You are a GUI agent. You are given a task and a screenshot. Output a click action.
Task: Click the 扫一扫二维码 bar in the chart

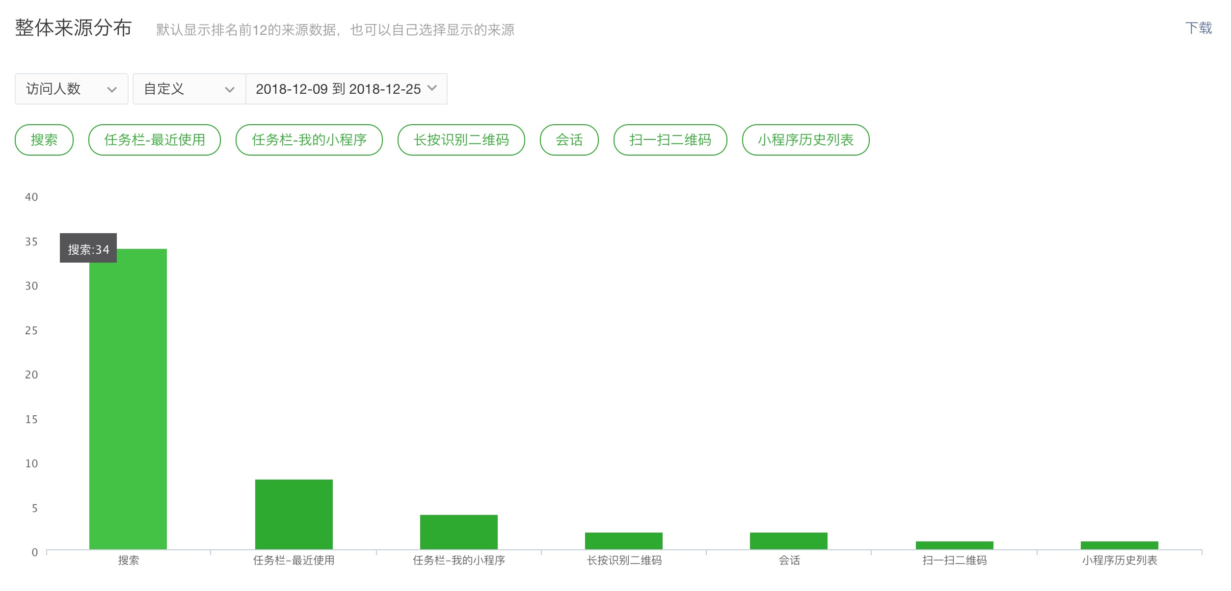[x=955, y=545]
